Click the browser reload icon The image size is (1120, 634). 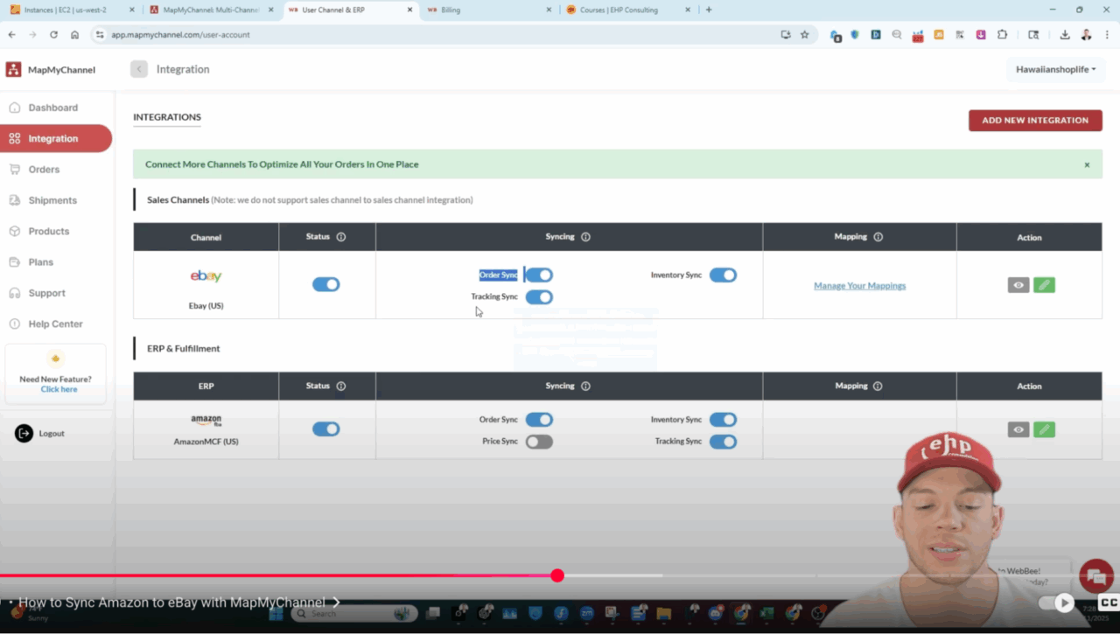(x=53, y=35)
